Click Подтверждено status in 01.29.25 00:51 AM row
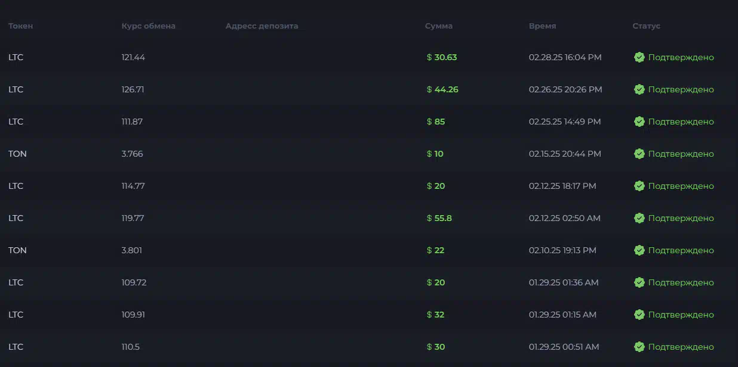Screen dimensions: 738x367 pyautogui.click(x=681, y=347)
